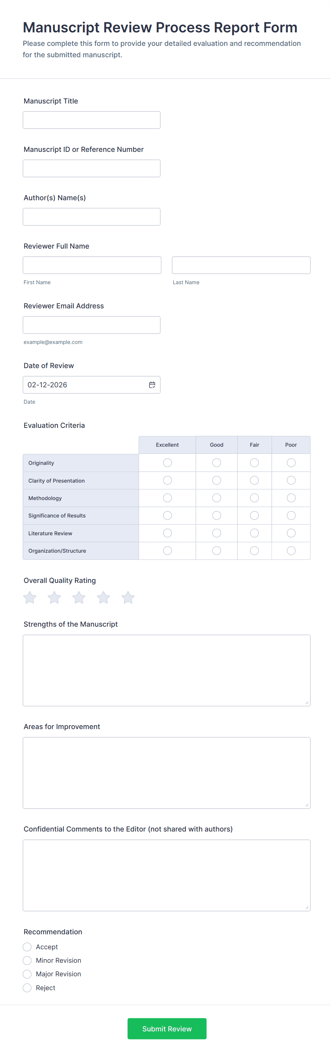The height and width of the screenshot is (1057, 330).
Task: Rate overall quality with the first star
Action: click(x=30, y=597)
